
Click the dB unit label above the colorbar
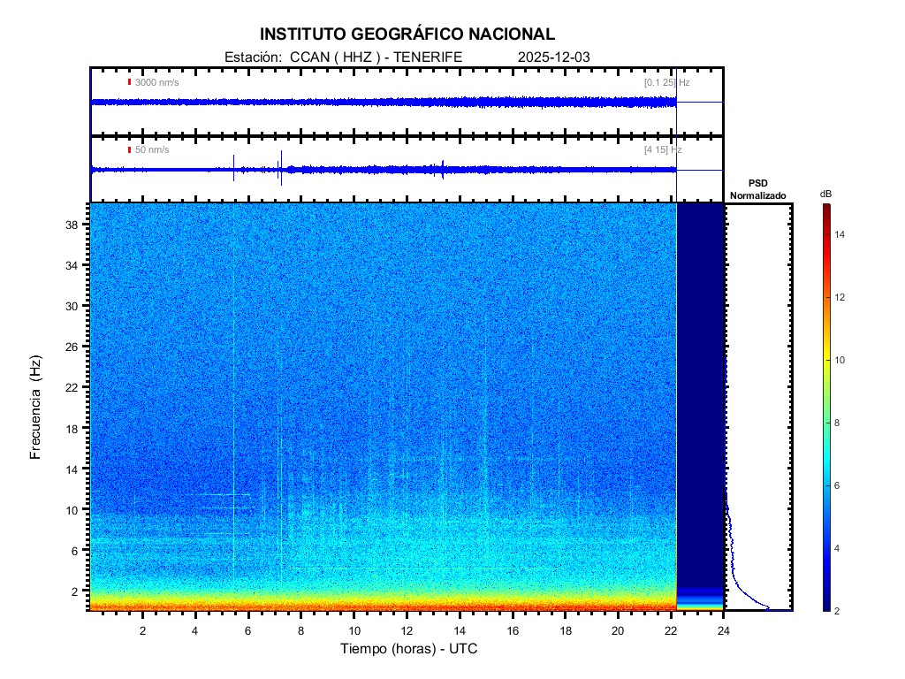pos(825,194)
